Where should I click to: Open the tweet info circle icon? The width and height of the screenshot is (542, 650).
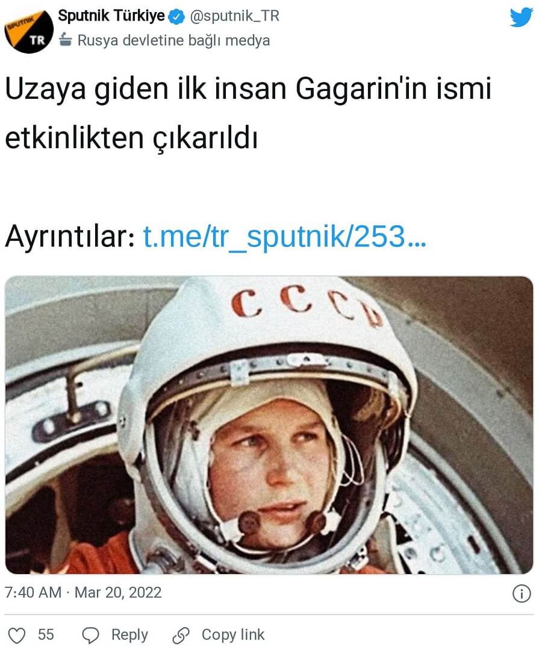[x=522, y=593]
